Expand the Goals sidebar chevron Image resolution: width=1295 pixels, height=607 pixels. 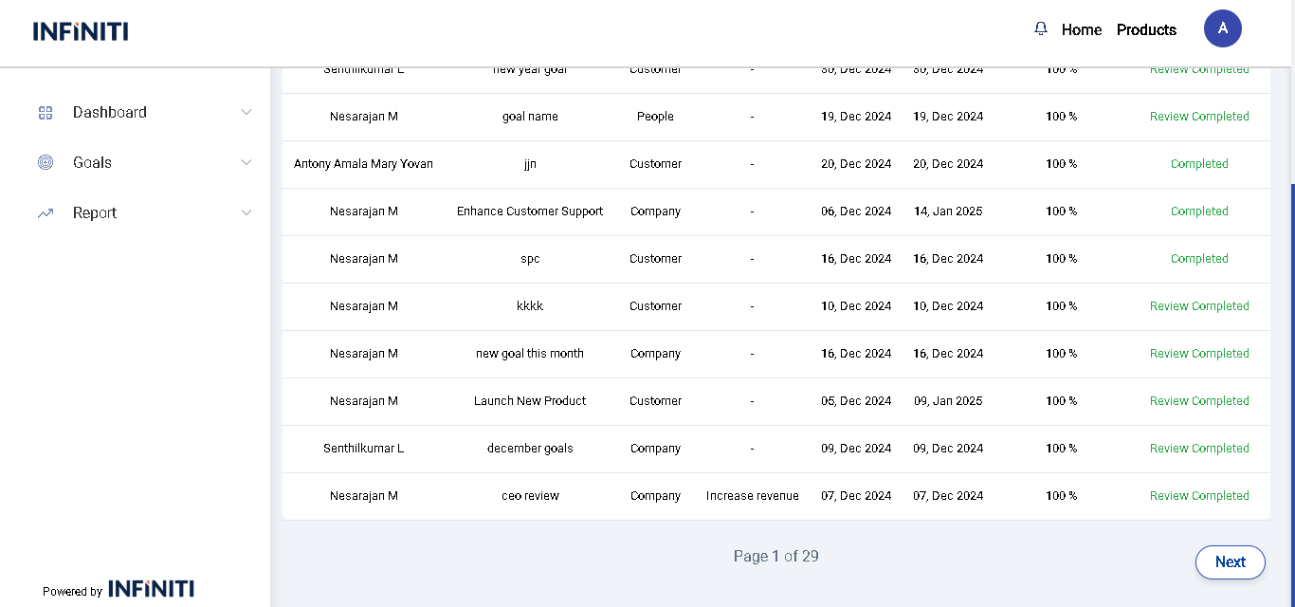point(246,163)
